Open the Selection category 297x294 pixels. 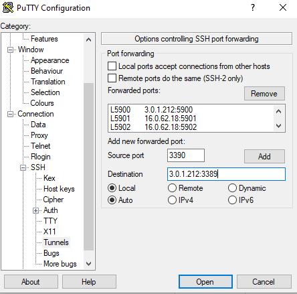(x=45, y=92)
